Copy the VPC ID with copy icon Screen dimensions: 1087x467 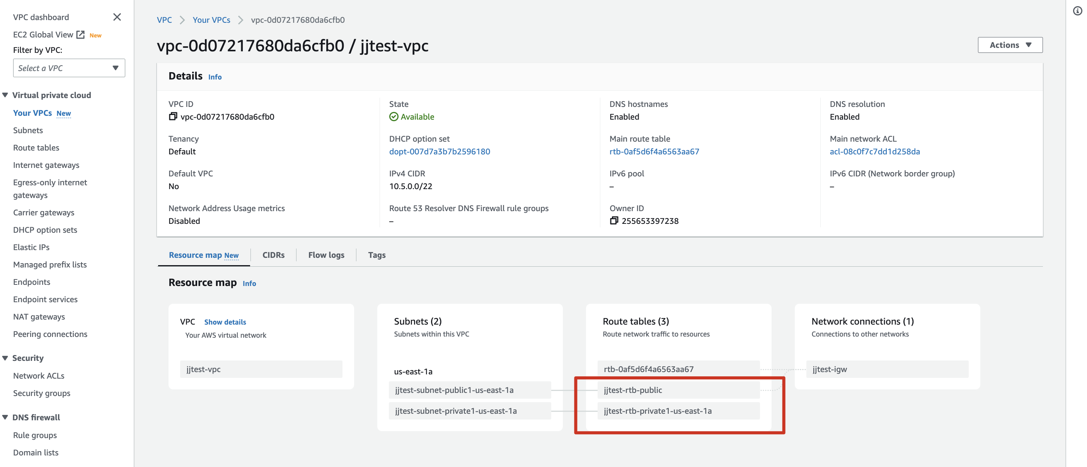[x=172, y=116]
